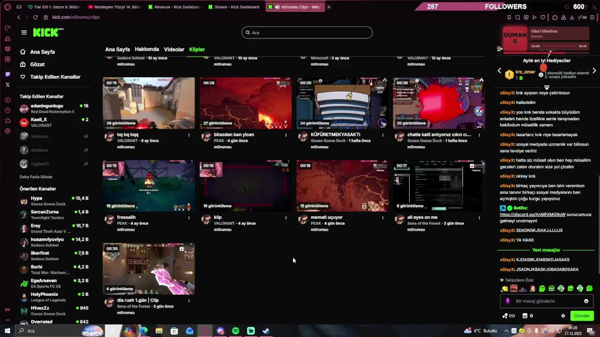Show previous top gifter with left arrow
Viewport: 600px width, 337px height.
click(499, 71)
